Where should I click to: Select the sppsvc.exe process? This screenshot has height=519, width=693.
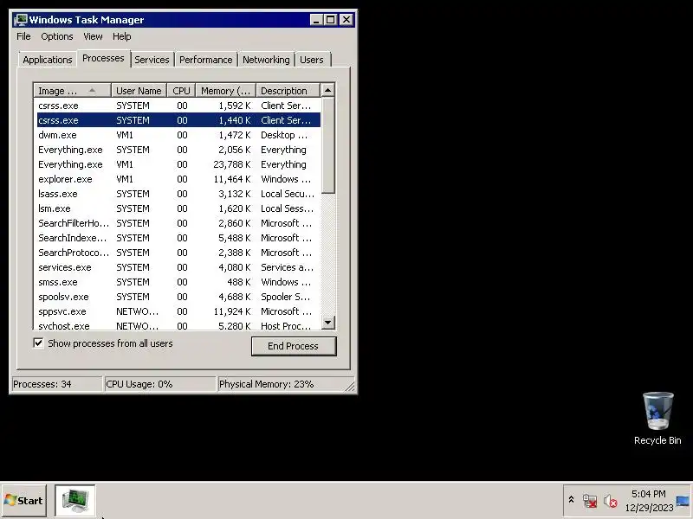coord(178,311)
